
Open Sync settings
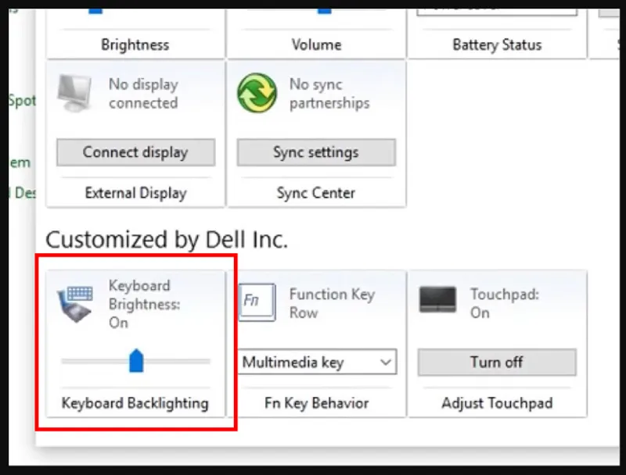pyautogui.click(x=316, y=152)
